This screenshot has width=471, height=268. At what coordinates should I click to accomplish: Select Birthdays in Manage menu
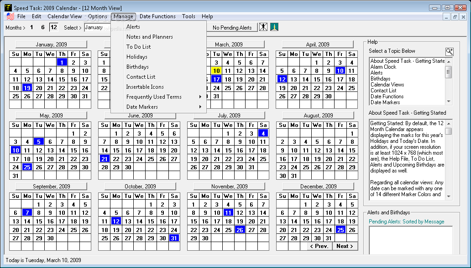tap(159, 67)
